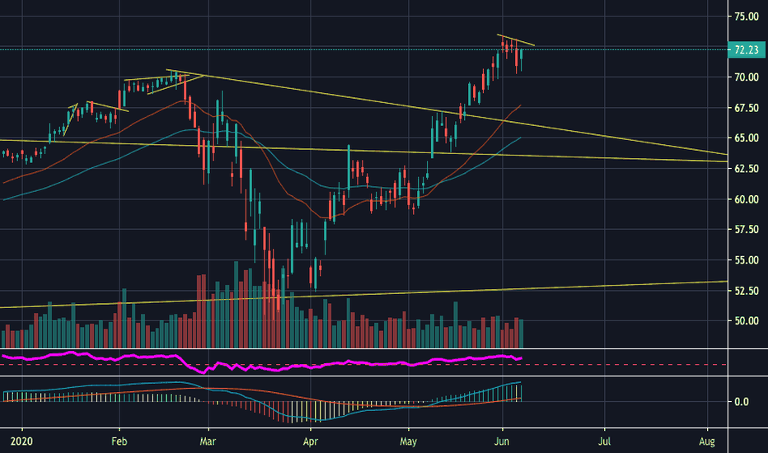Click the 57.50 price axis label
Image resolution: width=768 pixels, height=453 pixels.
(x=747, y=230)
